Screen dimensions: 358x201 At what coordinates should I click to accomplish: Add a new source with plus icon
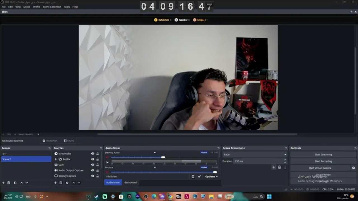coord(55,183)
